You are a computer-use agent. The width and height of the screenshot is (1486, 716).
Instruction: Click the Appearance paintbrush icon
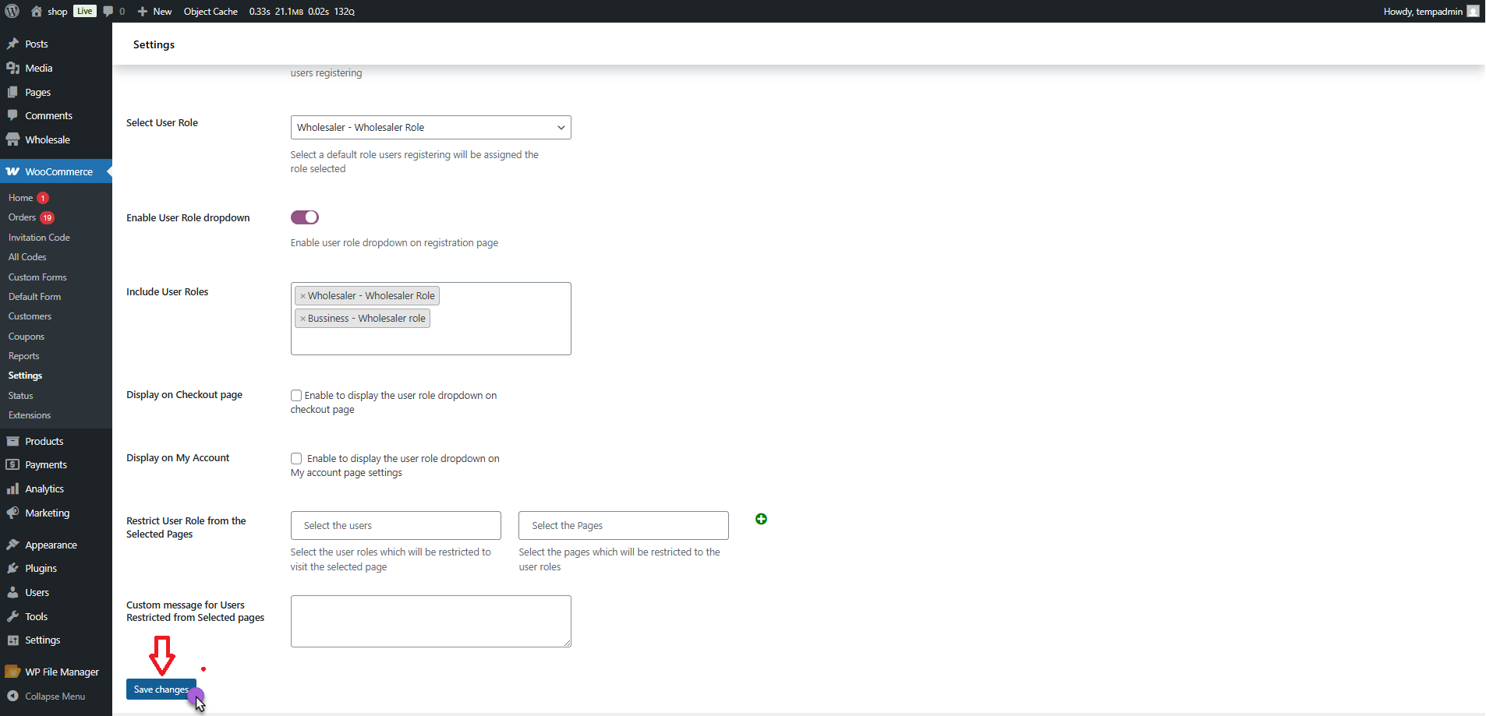coord(15,544)
